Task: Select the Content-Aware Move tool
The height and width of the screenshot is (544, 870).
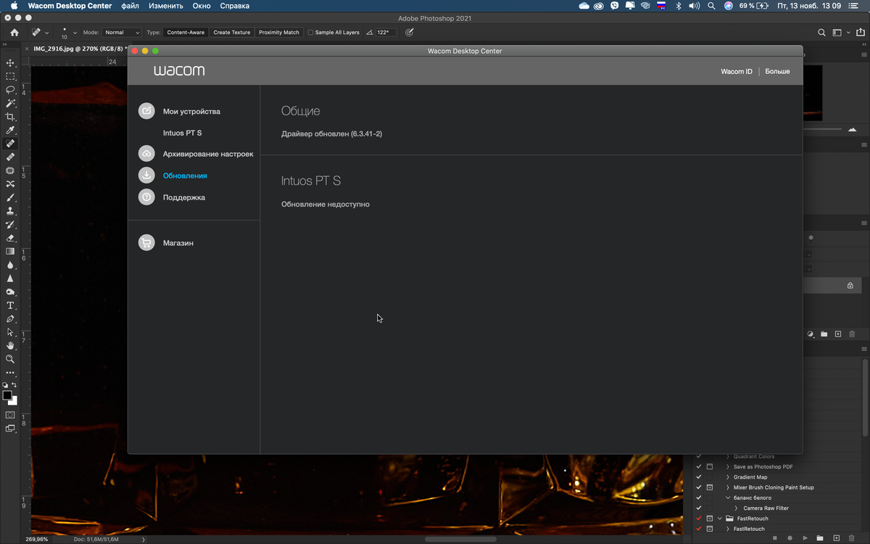Action: pos(10,184)
